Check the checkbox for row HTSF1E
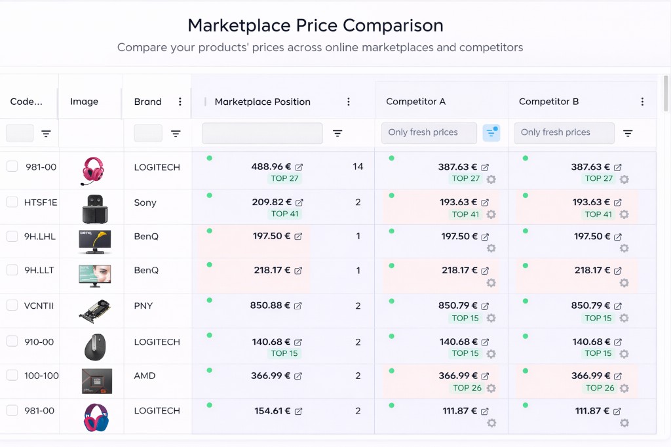Image resolution: width=671 pixels, height=447 pixels. click(12, 202)
